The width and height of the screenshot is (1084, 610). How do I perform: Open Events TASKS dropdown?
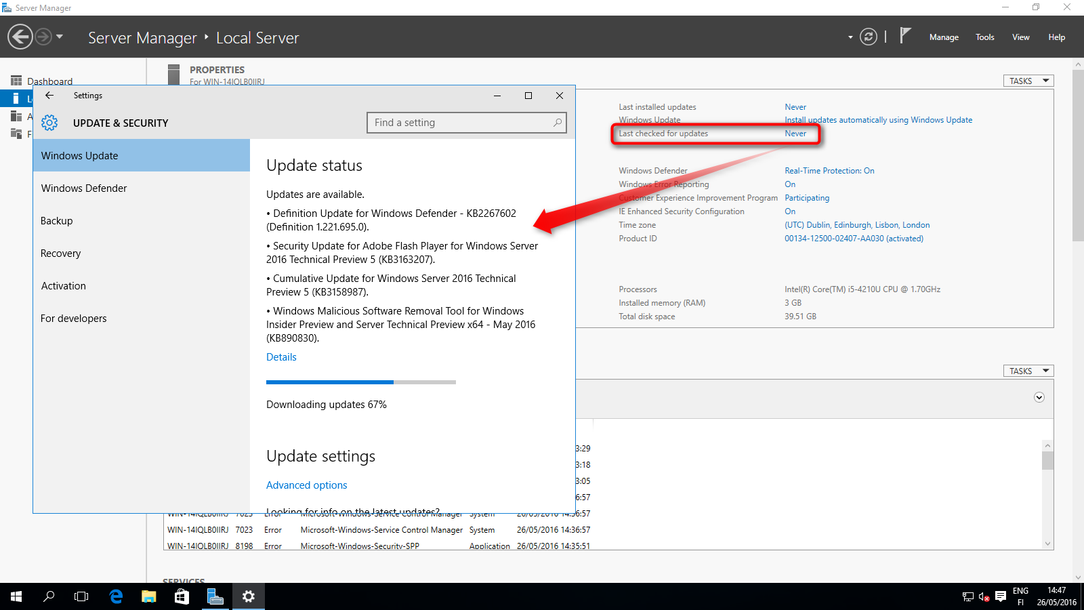tap(1028, 371)
